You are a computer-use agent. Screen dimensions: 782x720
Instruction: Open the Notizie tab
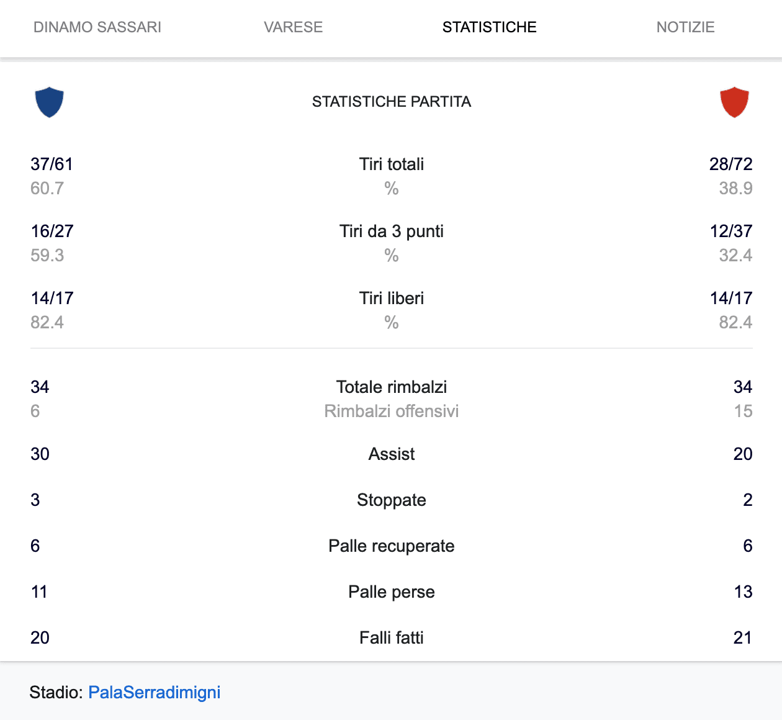click(685, 27)
